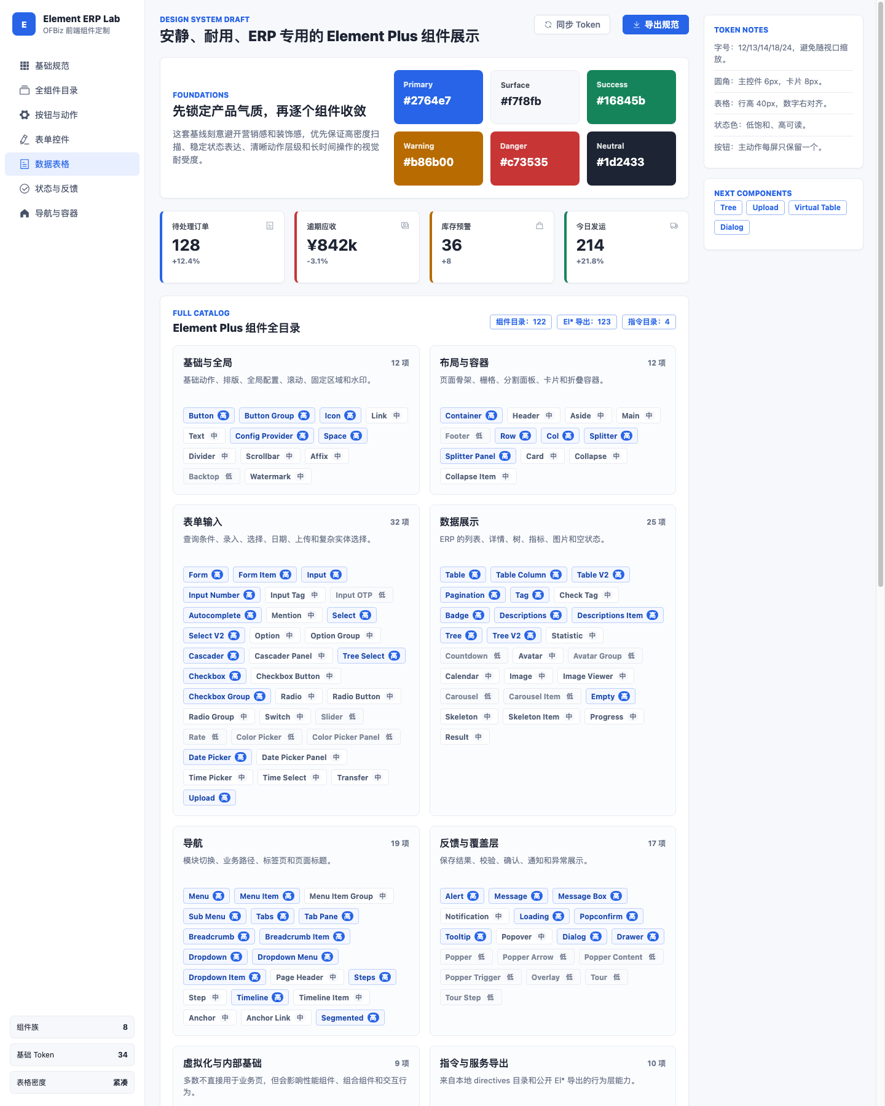The height and width of the screenshot is (1106, 885).
Task: Open the 基础规范 sidebar menu item
Action: tap(72, 66)
